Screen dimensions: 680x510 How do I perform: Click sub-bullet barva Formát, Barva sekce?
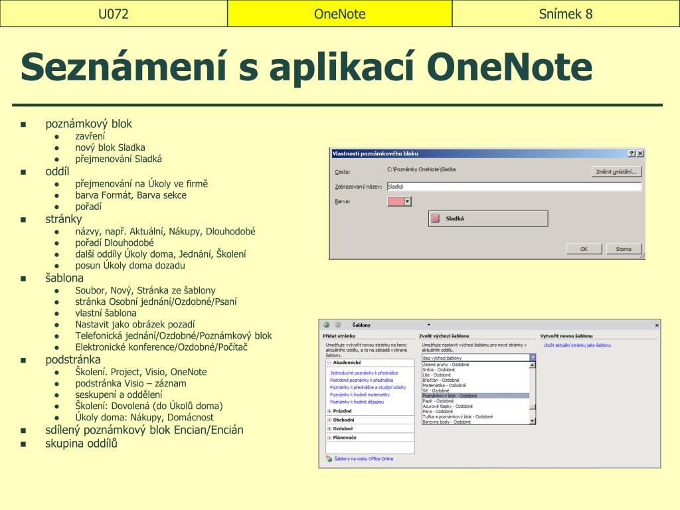click(131, 195)
